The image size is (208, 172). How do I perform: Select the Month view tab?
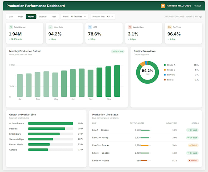tap(31, 17)
